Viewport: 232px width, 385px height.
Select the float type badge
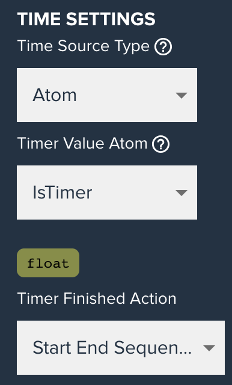click(48, 263)
